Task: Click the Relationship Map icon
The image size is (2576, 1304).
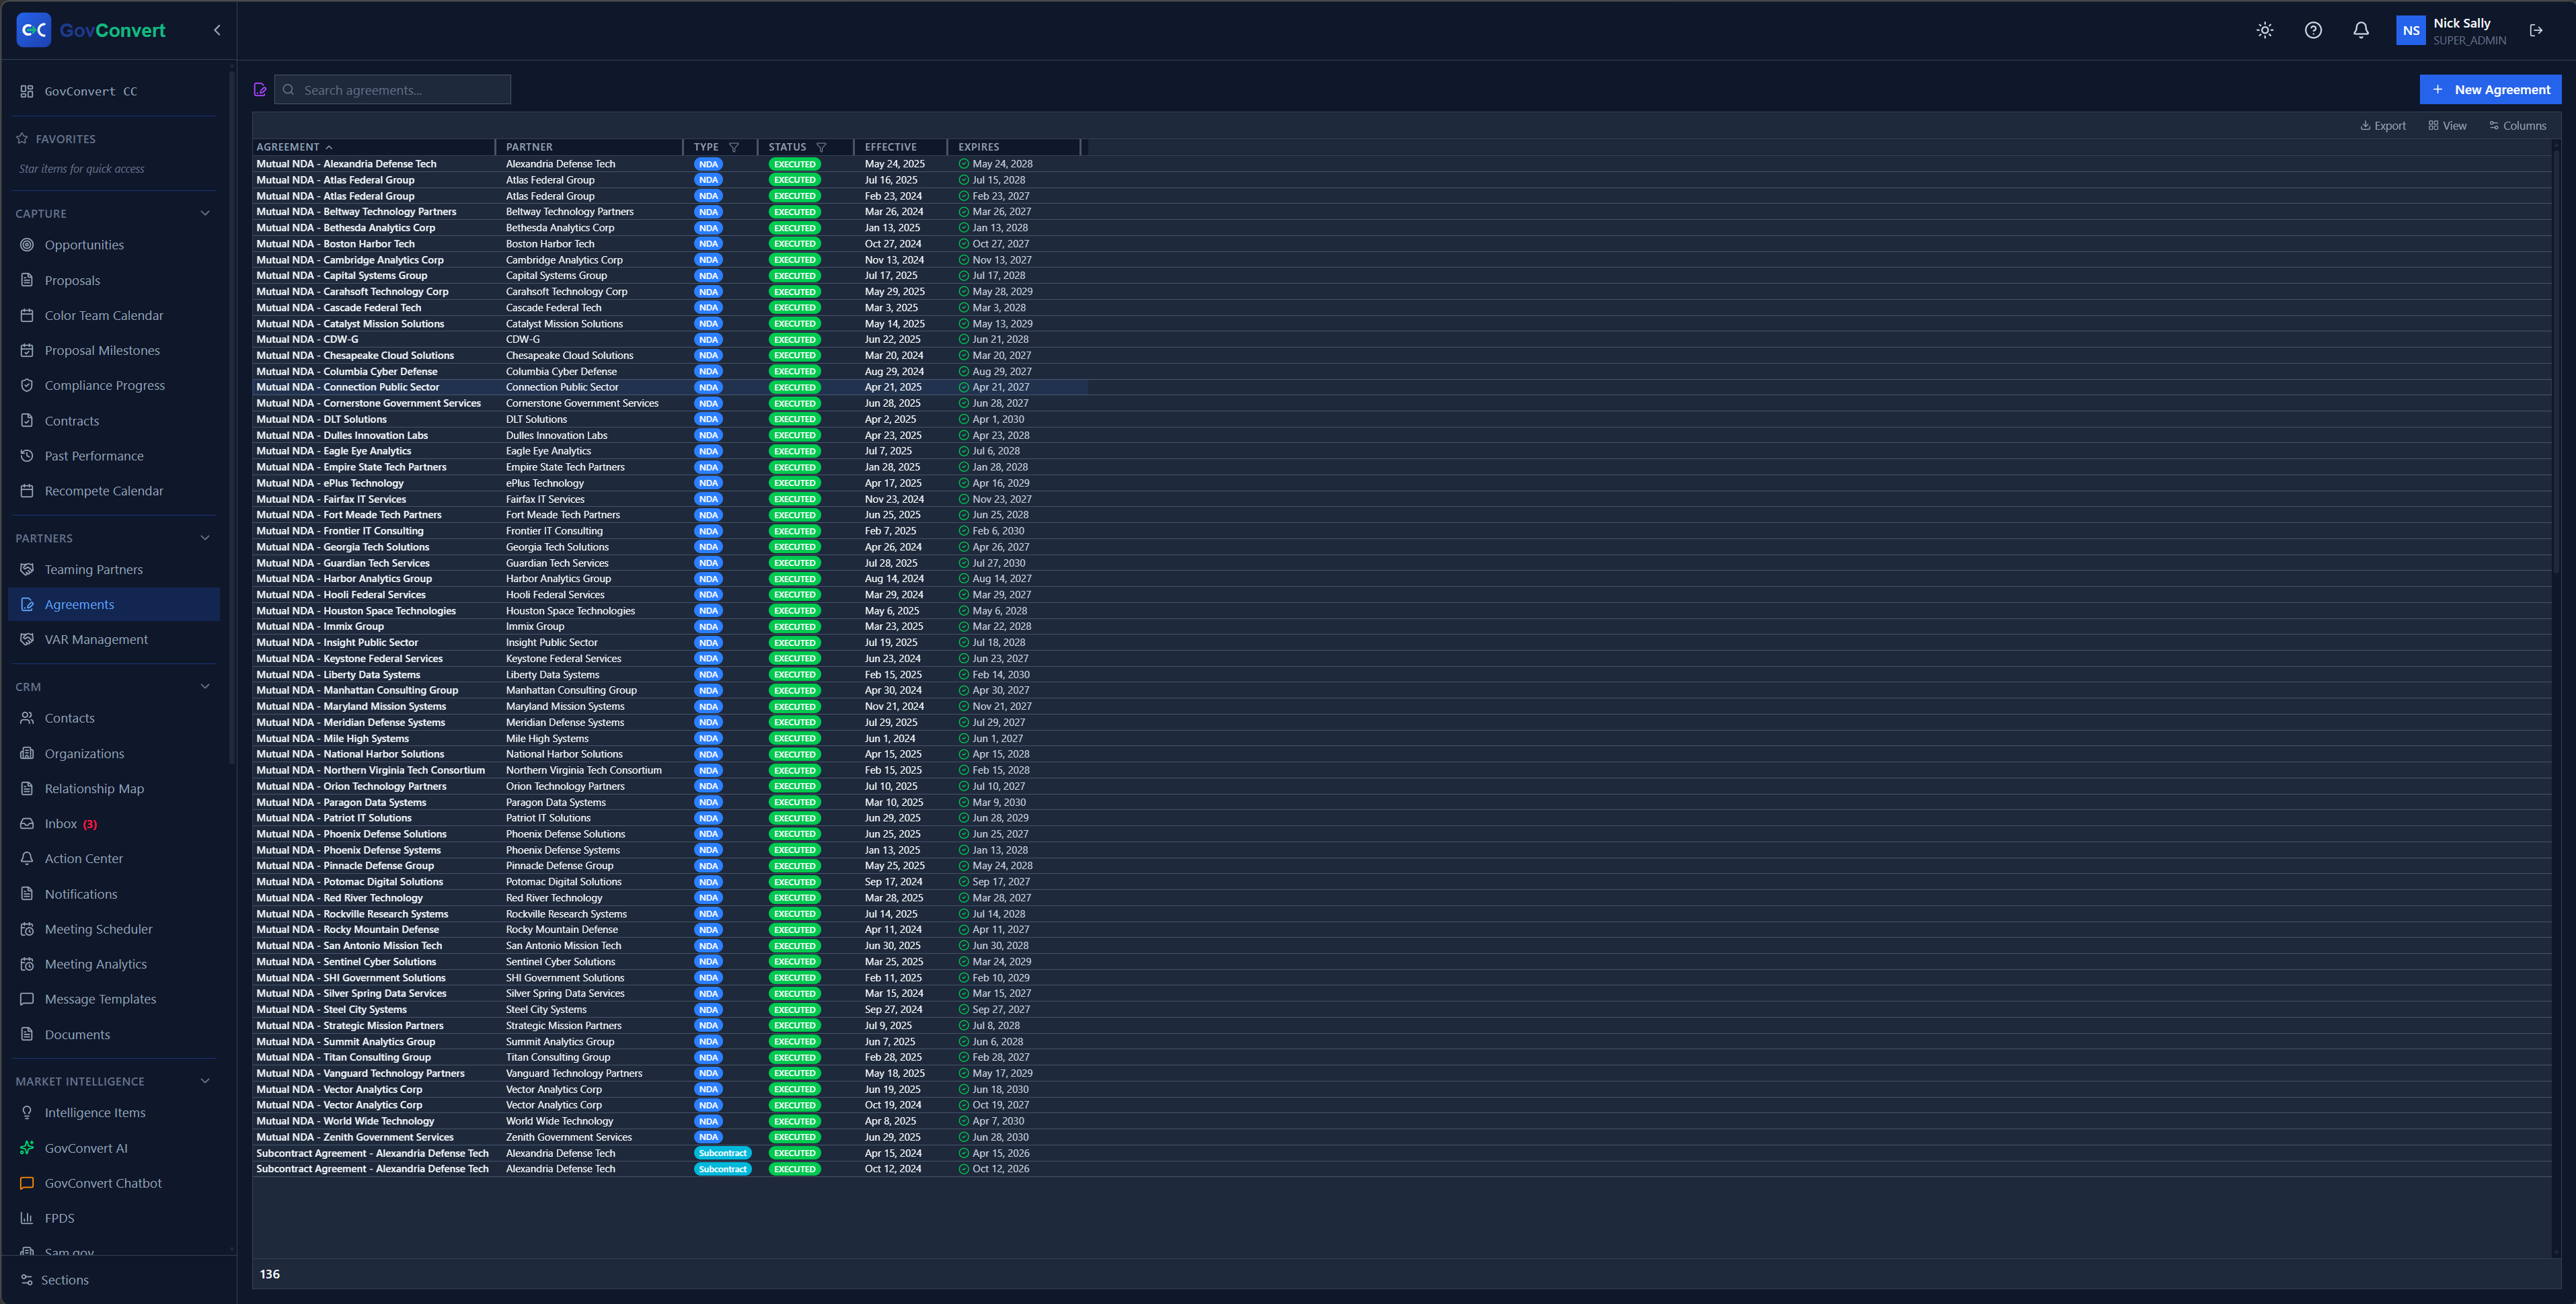Action: (x=27, y=788)
